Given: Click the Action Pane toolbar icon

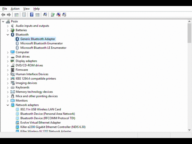Looking at the screenshot, I should pos(38,15).
